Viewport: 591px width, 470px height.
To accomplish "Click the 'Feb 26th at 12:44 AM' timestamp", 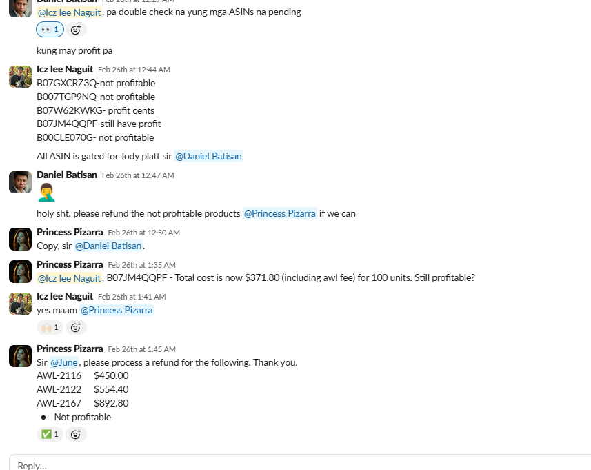I will [134, 70].
